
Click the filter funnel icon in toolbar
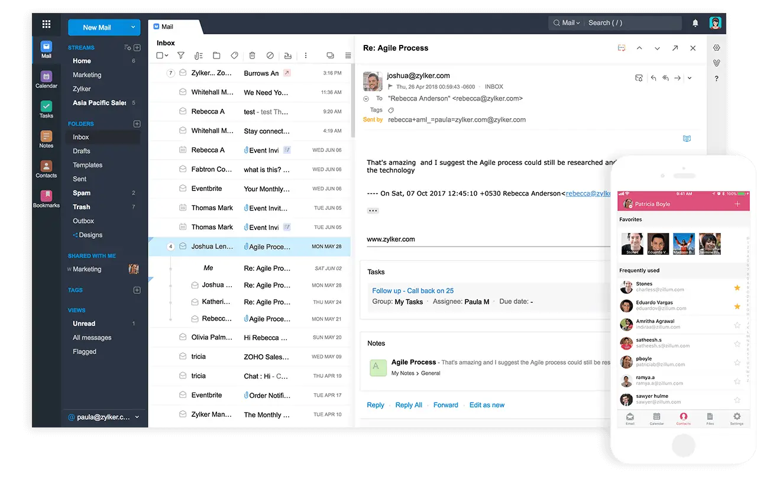click(181, 56)
